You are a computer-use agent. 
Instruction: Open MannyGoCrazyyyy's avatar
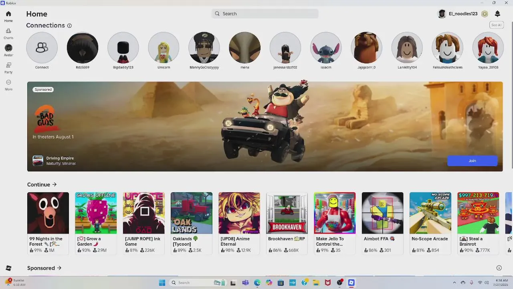pos(204,48)
